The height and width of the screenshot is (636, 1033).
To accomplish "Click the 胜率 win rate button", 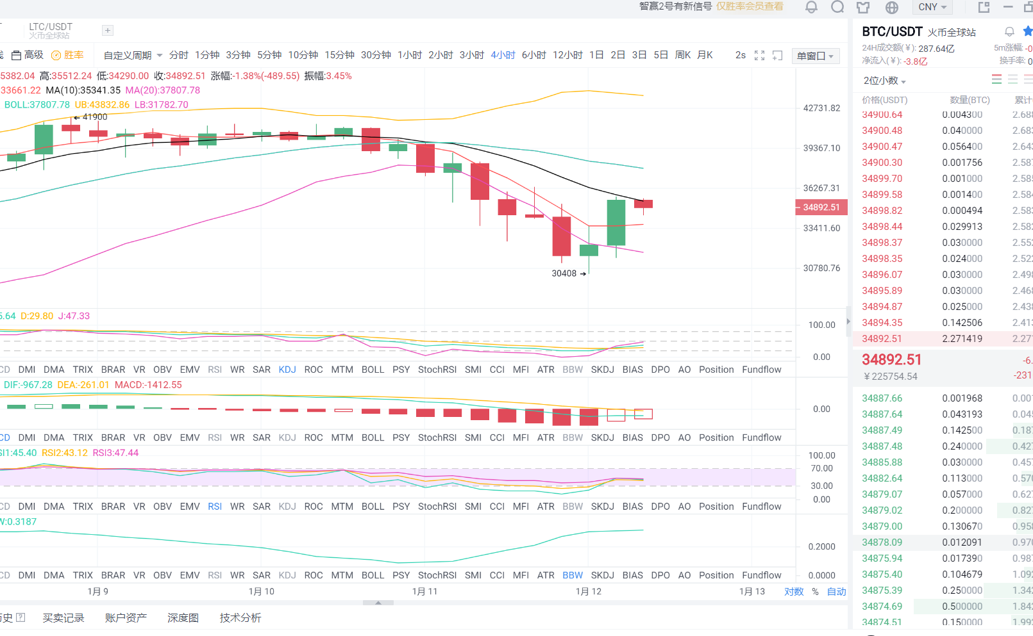I will (68, 55).
